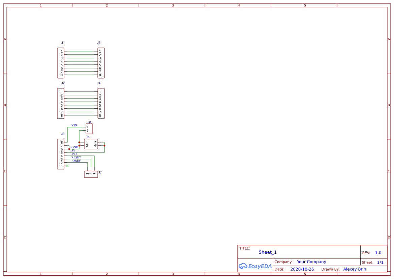Click the date 2020-10-26 field
The width and height of the screenshot is (394, 279).
pos(302,269)
